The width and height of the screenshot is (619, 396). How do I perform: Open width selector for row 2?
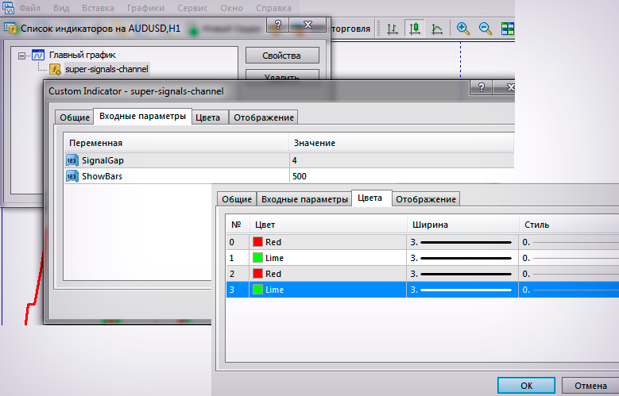pyautogui.click(x=461, y=274)
